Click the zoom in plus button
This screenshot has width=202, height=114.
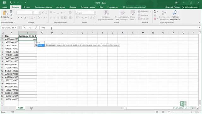point(192,112)
